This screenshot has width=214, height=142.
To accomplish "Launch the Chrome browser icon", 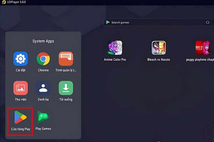I will [43, 59].
